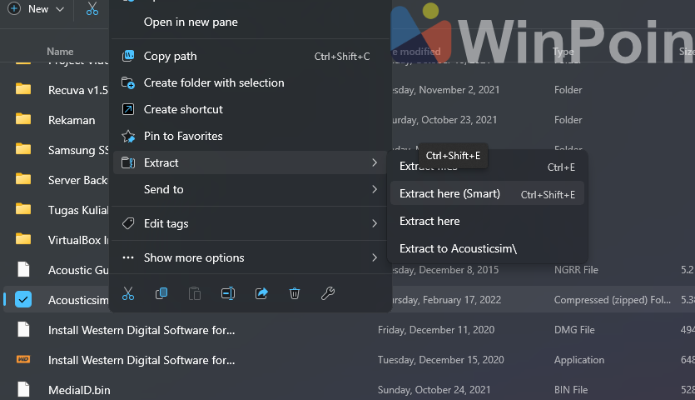Click Copy path menu entry

click(x=170, y=56)
